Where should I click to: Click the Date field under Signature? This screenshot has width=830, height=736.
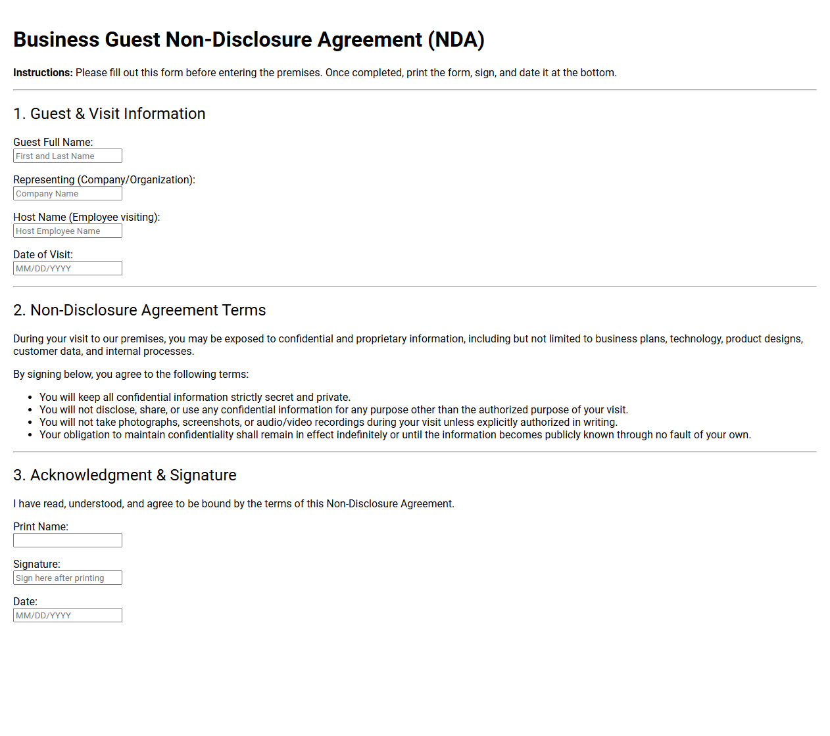tap(68, 615)
